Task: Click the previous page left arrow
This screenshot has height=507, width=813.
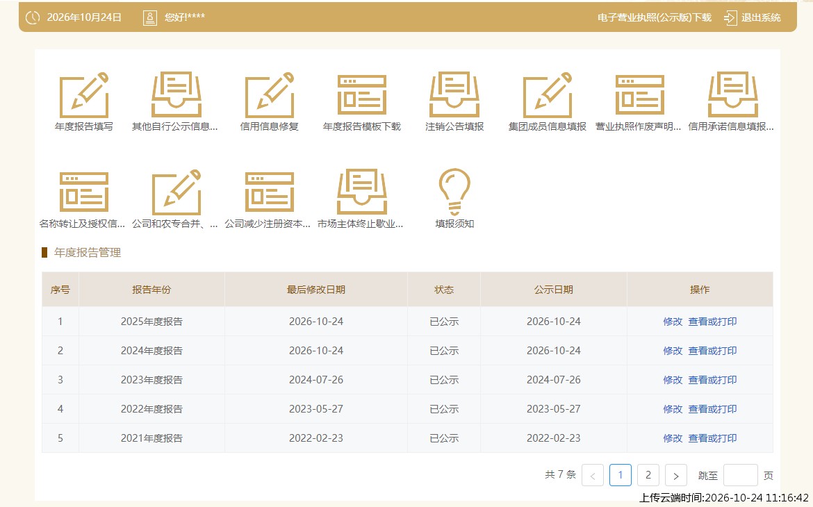Action: pos(593,475)
